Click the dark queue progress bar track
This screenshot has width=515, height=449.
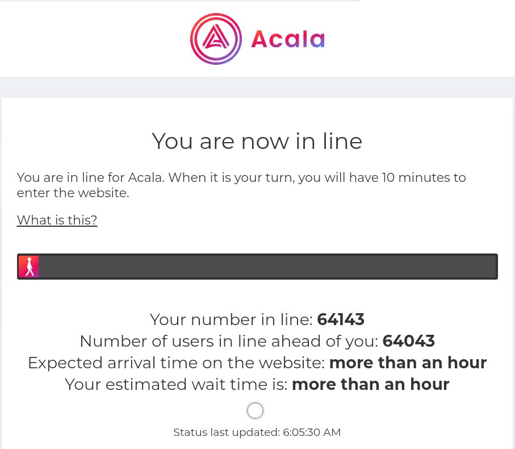[x=267, y=267]
